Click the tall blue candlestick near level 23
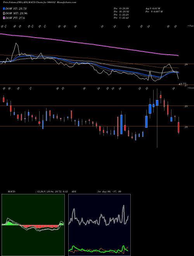Screen dimensions: 194x256 [121, 125]
